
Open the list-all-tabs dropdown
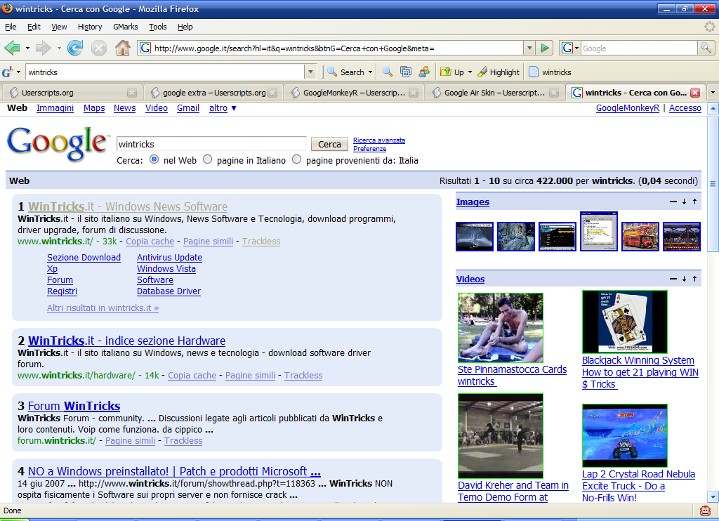(713, 92)
